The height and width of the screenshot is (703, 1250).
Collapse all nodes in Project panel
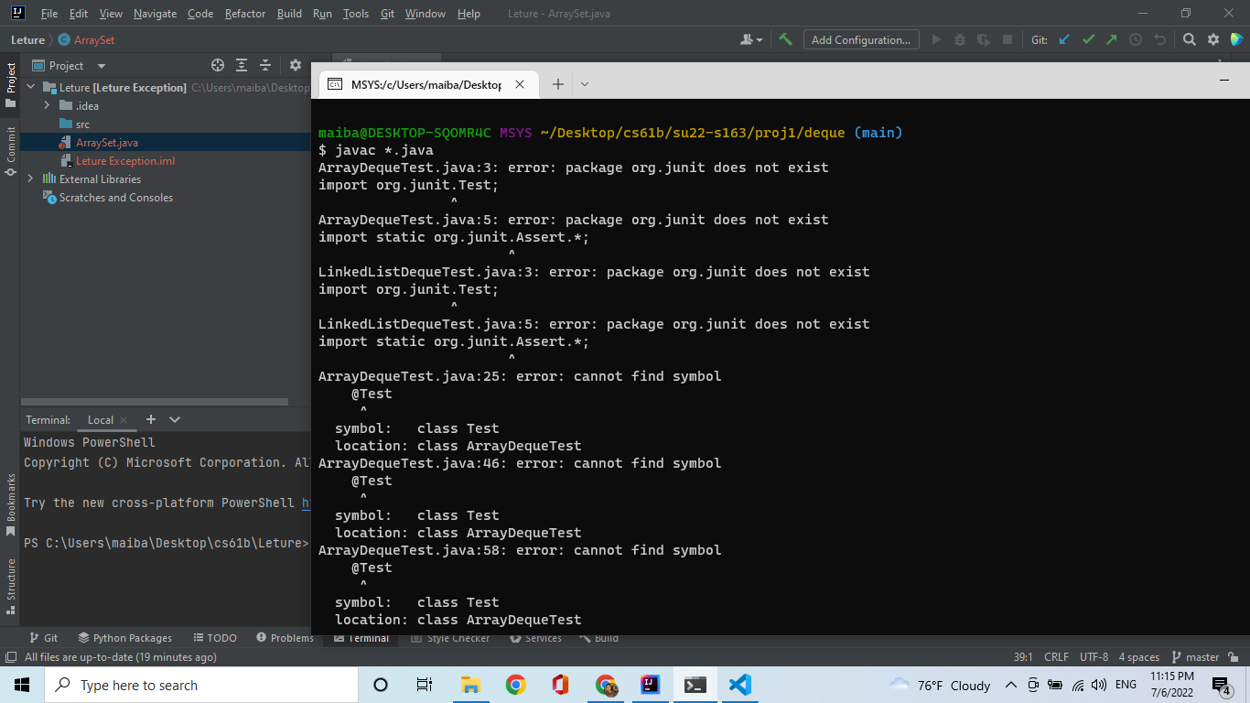265,65
